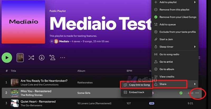
Task: Download the playlist for offline listening
Action: (x=42, y=58)
